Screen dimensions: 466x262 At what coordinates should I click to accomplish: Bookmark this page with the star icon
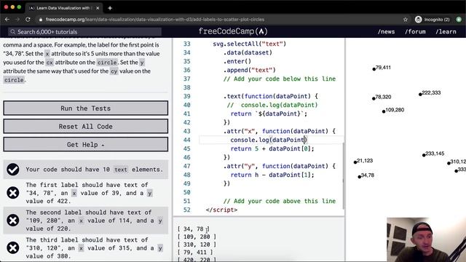point(406,20)
